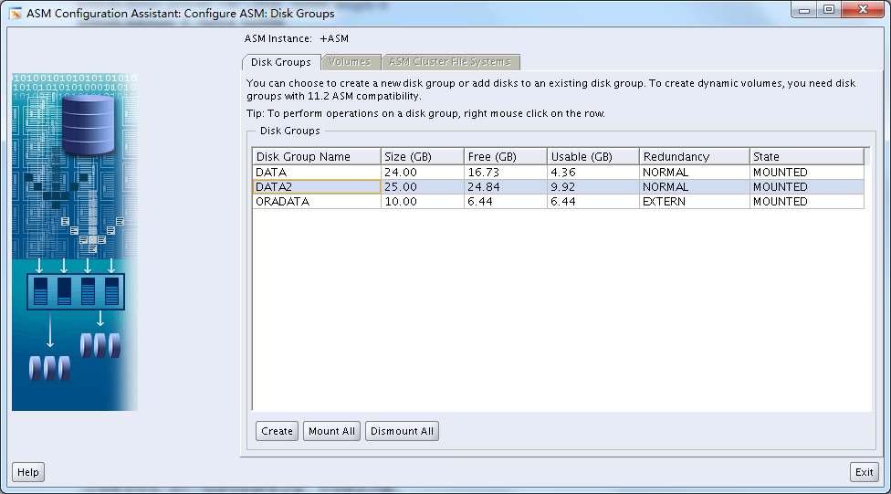Click the Size (GB) column header
The width and height of the screenshot is (891, 494).
[x=422, y=156]
